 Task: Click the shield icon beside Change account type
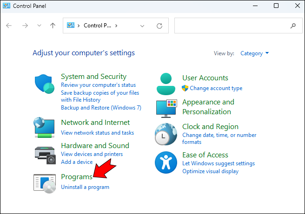coord(185,88)
